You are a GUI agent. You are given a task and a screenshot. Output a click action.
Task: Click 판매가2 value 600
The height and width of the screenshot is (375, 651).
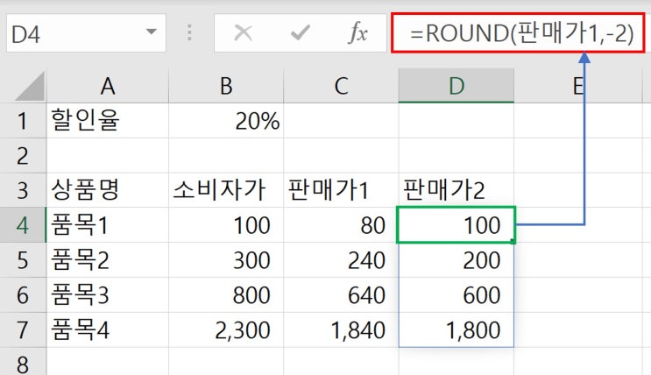click(456, 295)
